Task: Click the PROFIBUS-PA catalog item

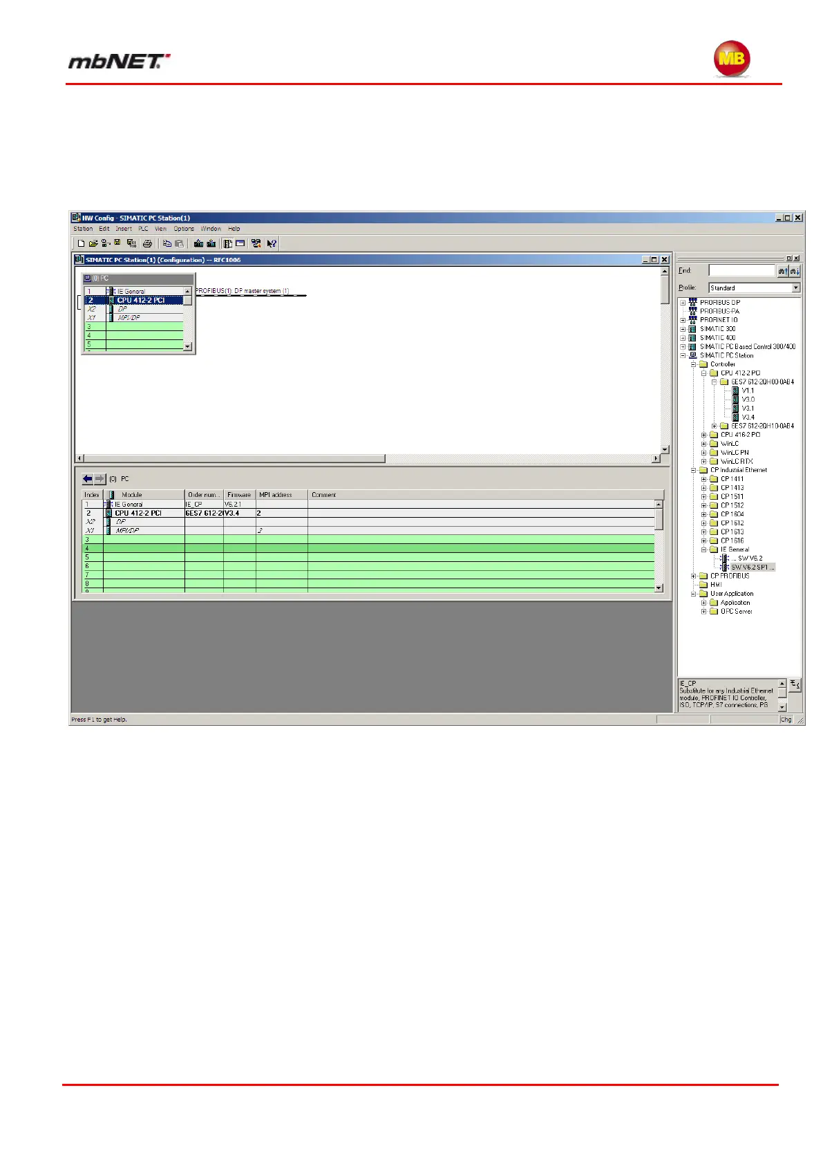Action: click(x=719, y=311)
